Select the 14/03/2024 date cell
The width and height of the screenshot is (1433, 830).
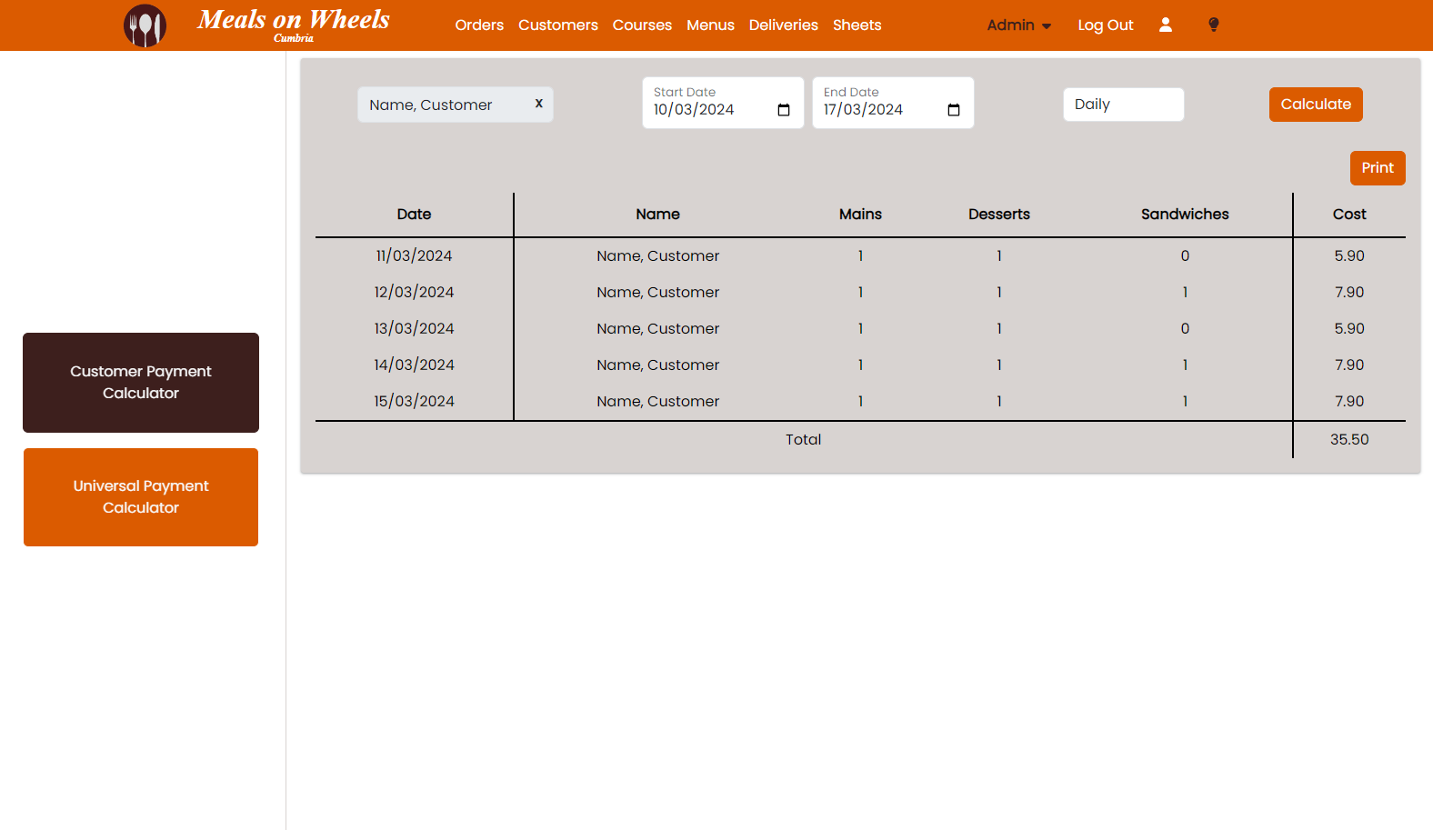click(414, 365)
